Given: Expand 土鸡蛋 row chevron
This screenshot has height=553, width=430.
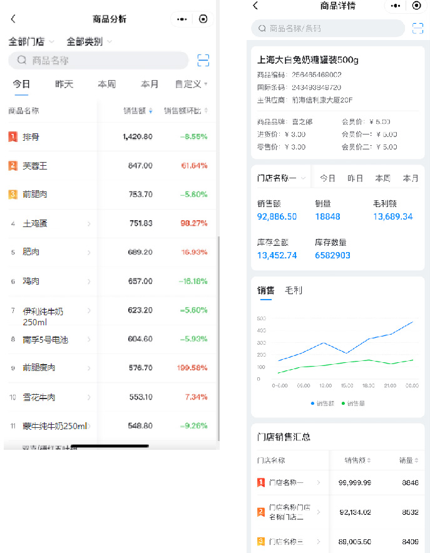Looking at the screenshot, I should click(89, 223).
